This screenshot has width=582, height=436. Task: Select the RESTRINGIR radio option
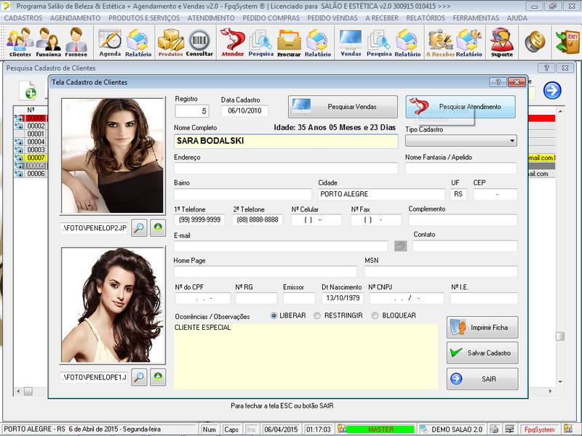coord(317,315)
